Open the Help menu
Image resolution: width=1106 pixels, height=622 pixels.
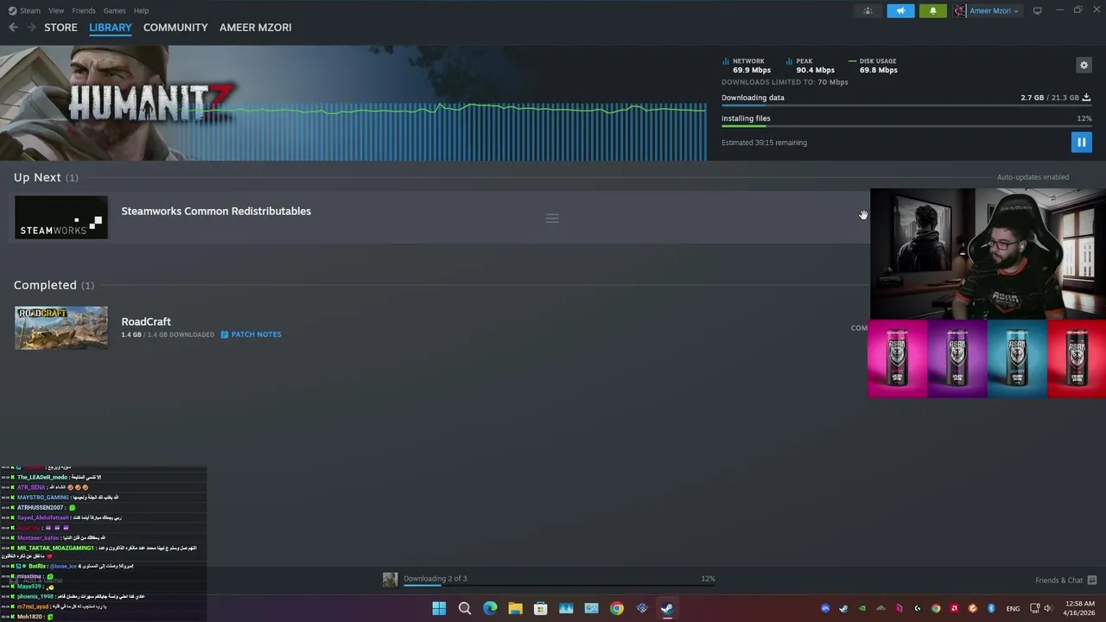[141, 10]
